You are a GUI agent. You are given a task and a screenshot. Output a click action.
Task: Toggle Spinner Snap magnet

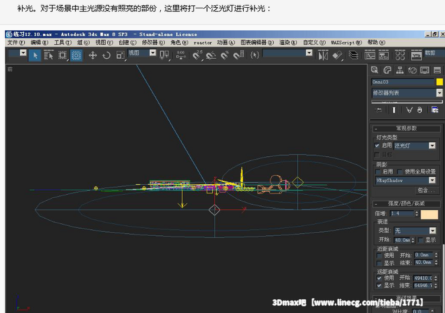(239, 55)
